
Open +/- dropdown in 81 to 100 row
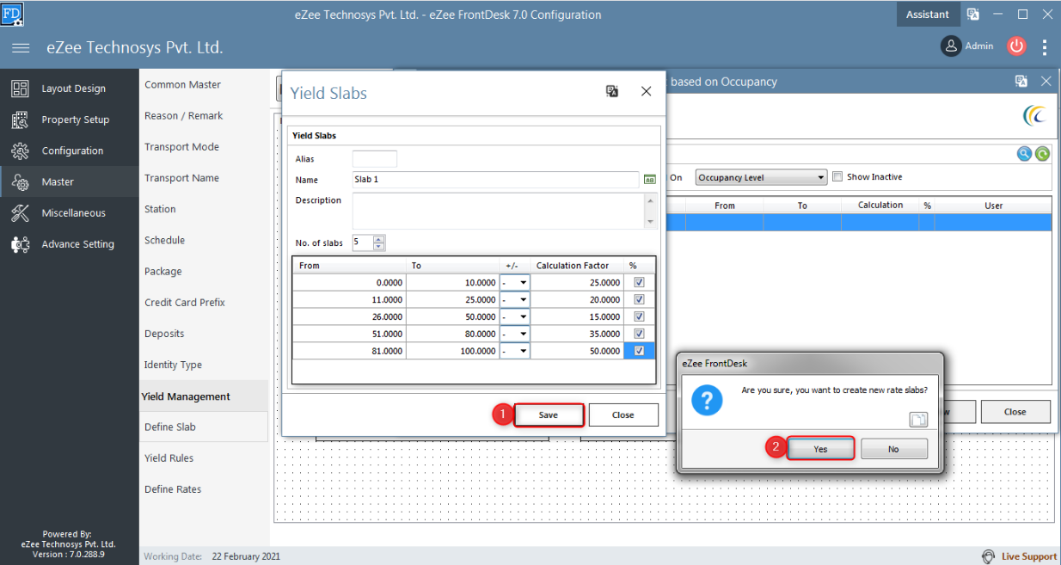pyautogui.click(x=523, y=351)
